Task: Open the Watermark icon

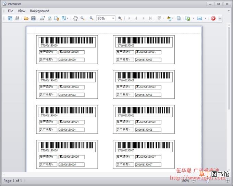Action: (x=179, y=18)
